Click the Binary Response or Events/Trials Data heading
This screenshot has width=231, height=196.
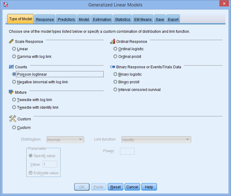tap(148, 67)
